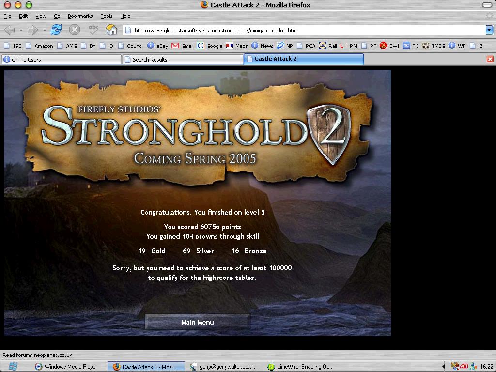Image resolution: width=496 pixels, height=372 pixels.
Task: Open the WF bookmark
Action: [x=457, y=46]
